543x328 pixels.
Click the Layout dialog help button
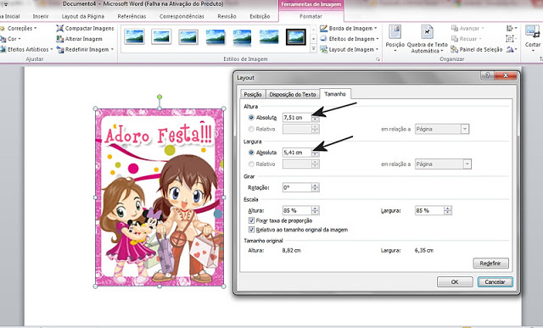point(487,75)
